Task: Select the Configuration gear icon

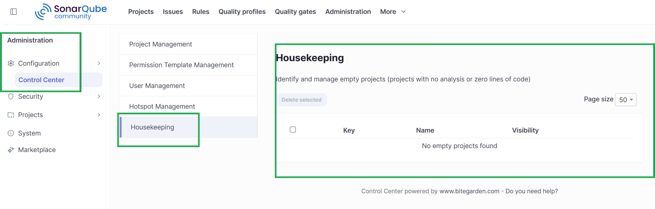Action: [11, 63]
